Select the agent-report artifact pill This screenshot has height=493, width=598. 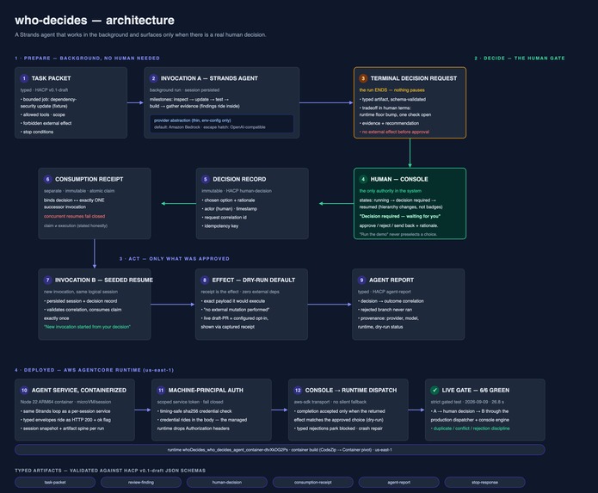tap(399, 483)
